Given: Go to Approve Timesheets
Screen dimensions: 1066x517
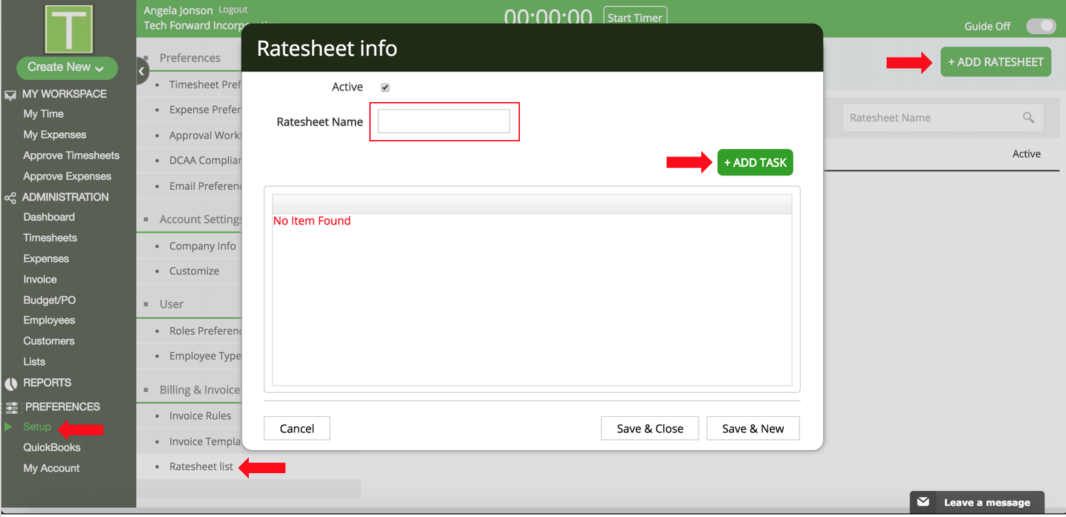Looking at the screenshot, I should pyautogui.click(x=71, y=156).
